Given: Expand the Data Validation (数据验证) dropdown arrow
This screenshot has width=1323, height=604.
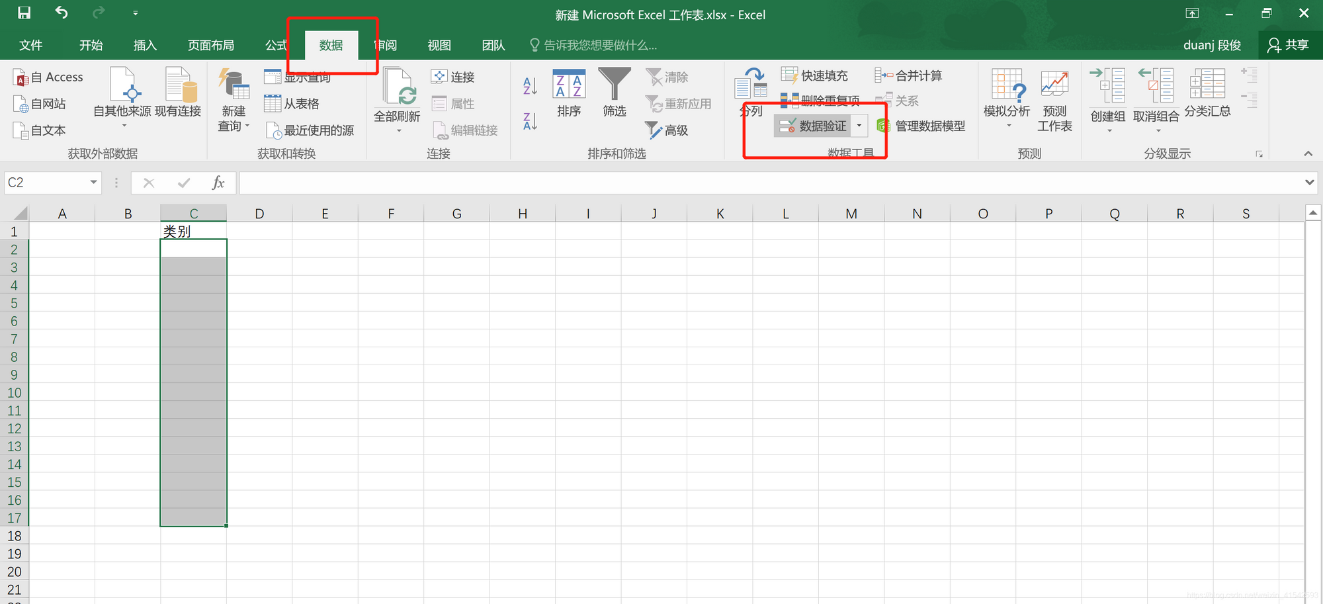Looking at the screenshot, I should tap(859, 126).
